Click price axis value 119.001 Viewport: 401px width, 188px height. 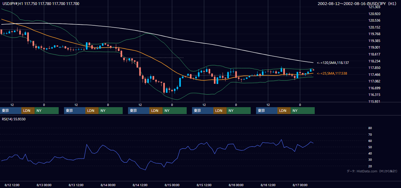coord(374,47)
